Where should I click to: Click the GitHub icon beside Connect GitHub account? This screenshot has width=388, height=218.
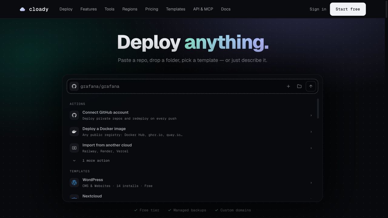(x=74, y=115)
